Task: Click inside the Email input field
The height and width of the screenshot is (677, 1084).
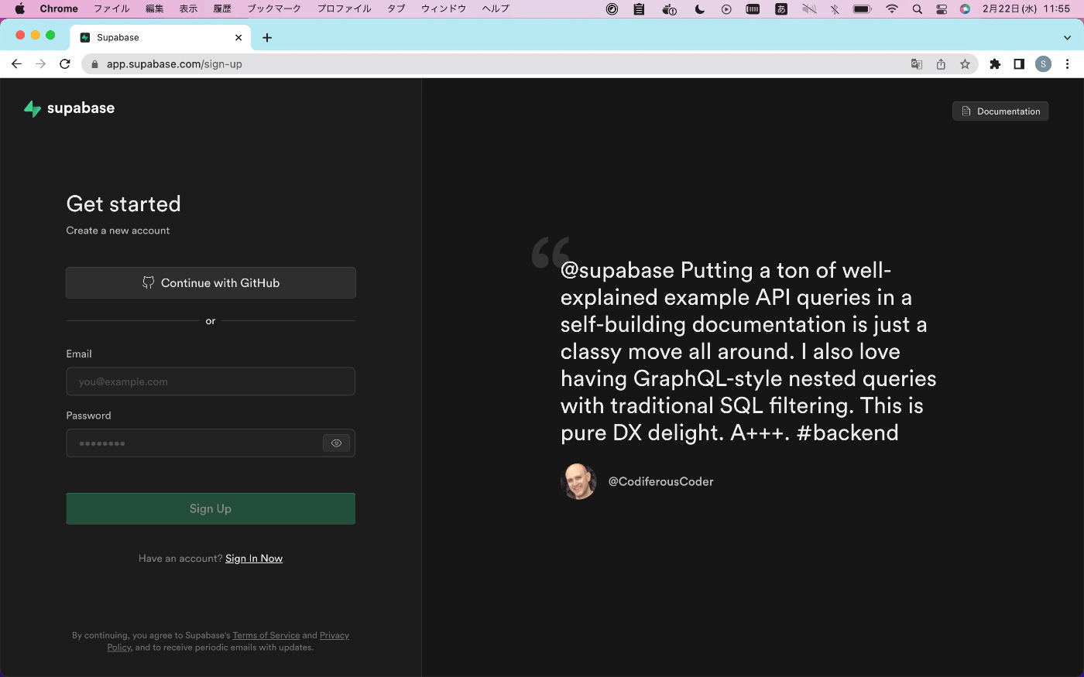Action: click(210, 381)
